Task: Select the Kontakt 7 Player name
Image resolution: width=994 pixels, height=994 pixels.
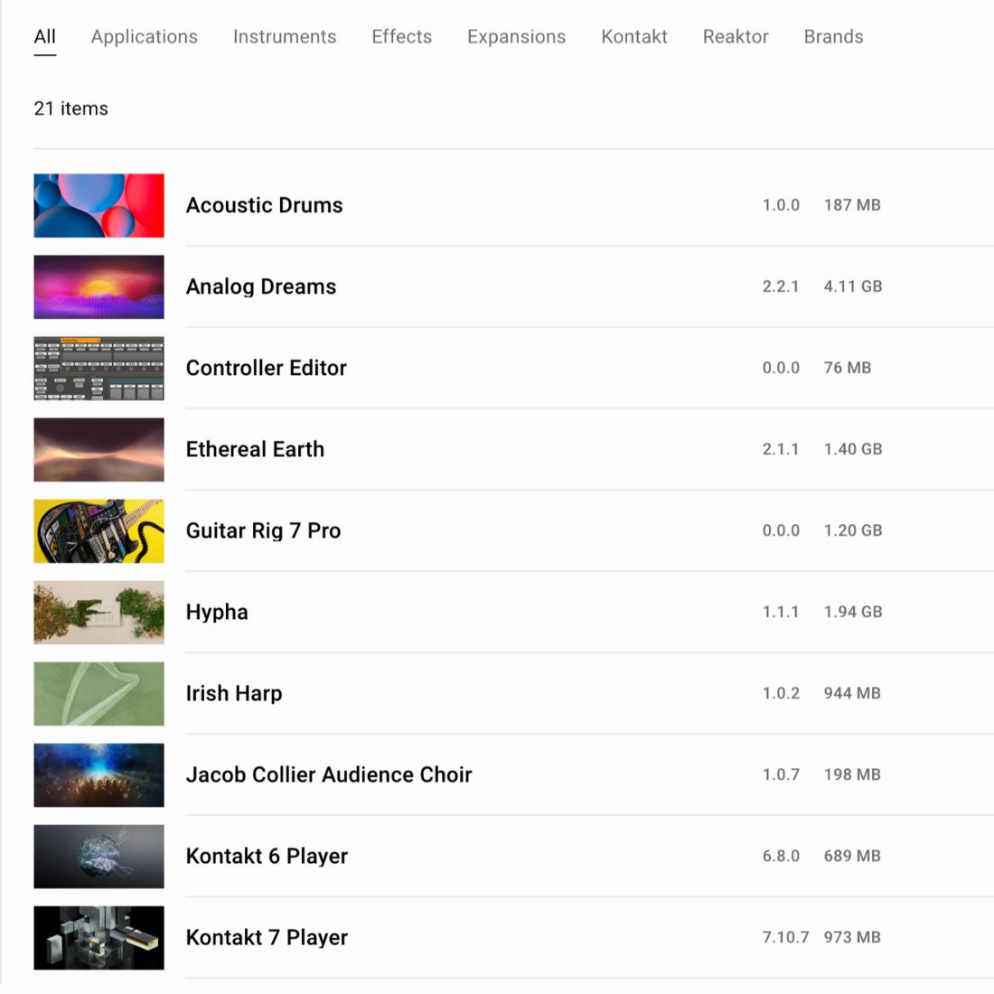Action: click(267, 938)
